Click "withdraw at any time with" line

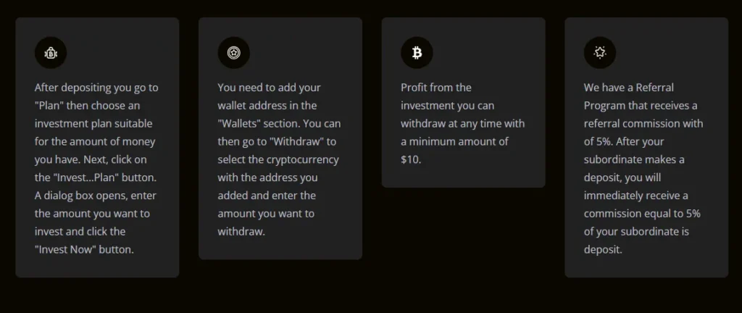(x=462, y=123)
